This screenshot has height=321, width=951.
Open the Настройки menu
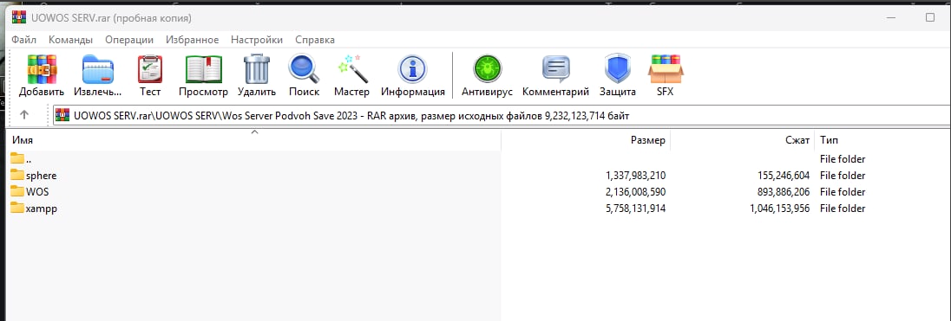[257, 40]
